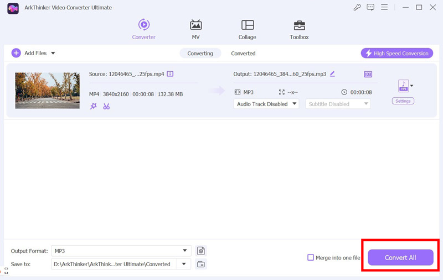Click the Source: 12046465_...25fps.mp4 filename

(127, 74)
